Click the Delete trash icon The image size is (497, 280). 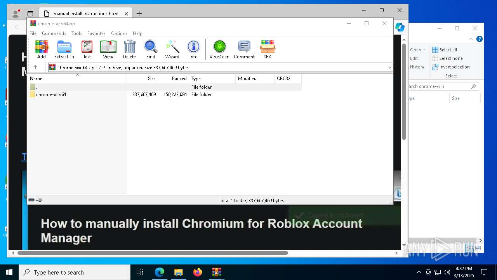[x=129, y=49]
